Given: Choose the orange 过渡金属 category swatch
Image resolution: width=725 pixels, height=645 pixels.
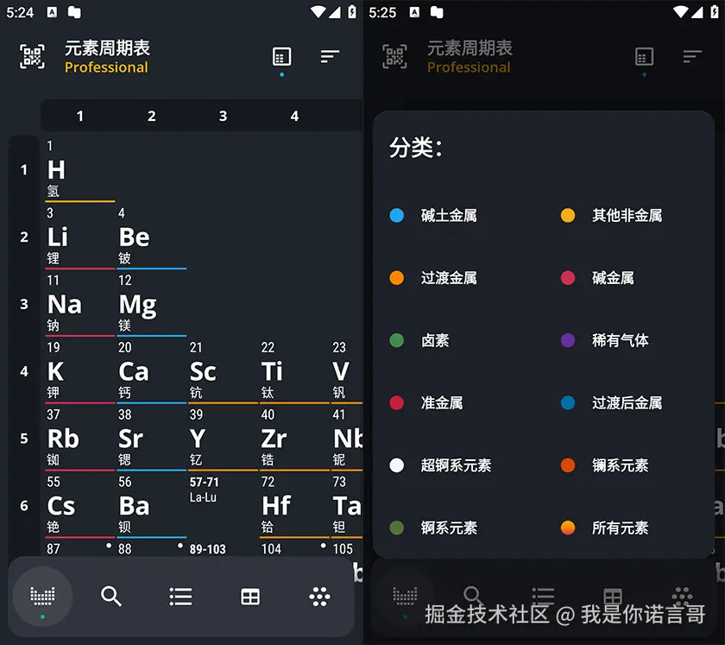Looking at the screenshot, I should coord(397,278).
